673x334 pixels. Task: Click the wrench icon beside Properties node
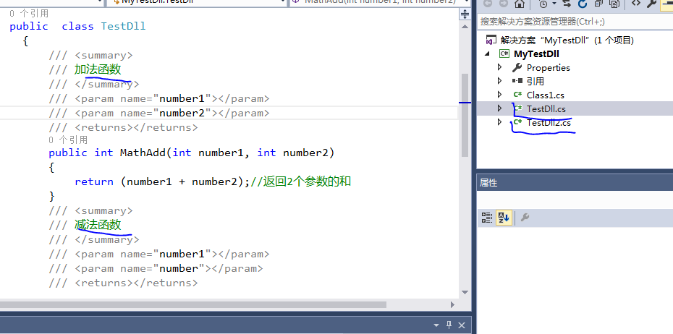[517, 67]
